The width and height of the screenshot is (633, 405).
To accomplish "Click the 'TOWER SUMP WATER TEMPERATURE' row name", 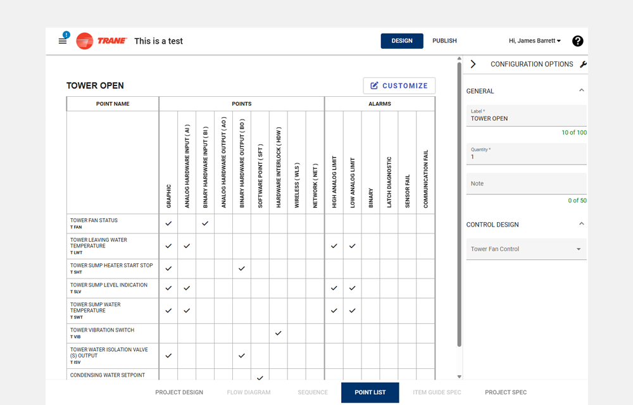I will 96,308.
